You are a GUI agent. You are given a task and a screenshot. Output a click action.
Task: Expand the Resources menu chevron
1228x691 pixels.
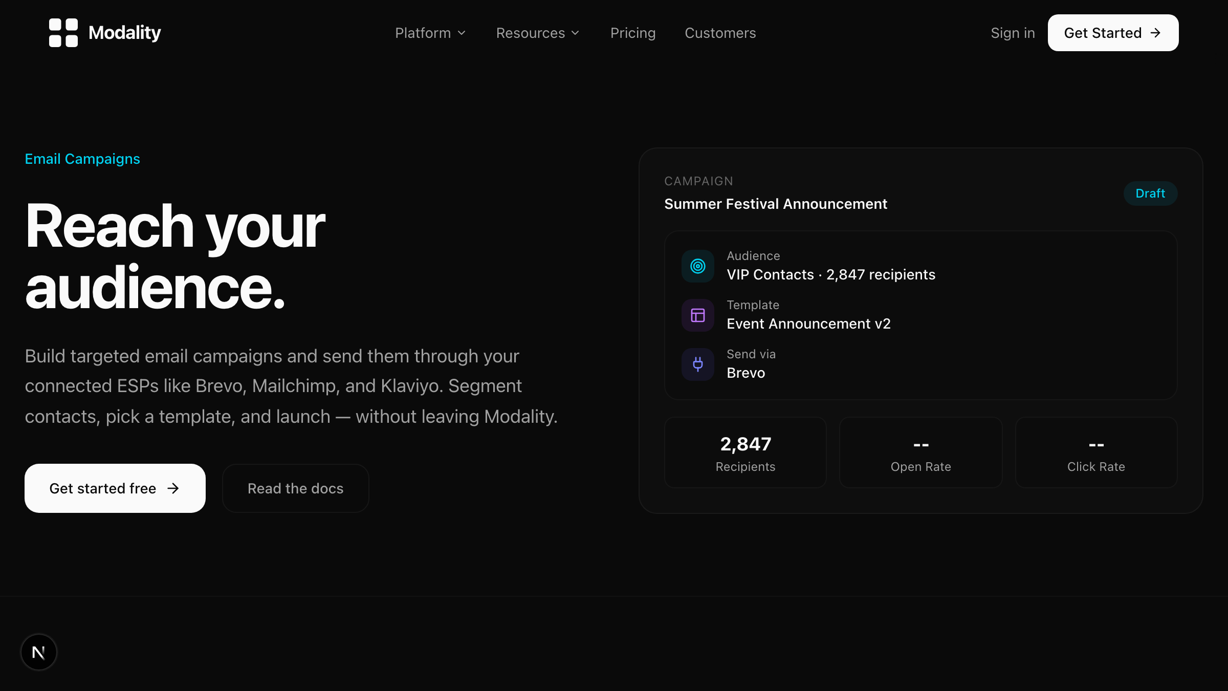pyautogui.click(x=575, y=33)
